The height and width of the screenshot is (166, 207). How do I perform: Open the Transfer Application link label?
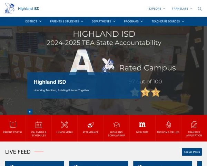pyautogui.click(x=194, y=134)
